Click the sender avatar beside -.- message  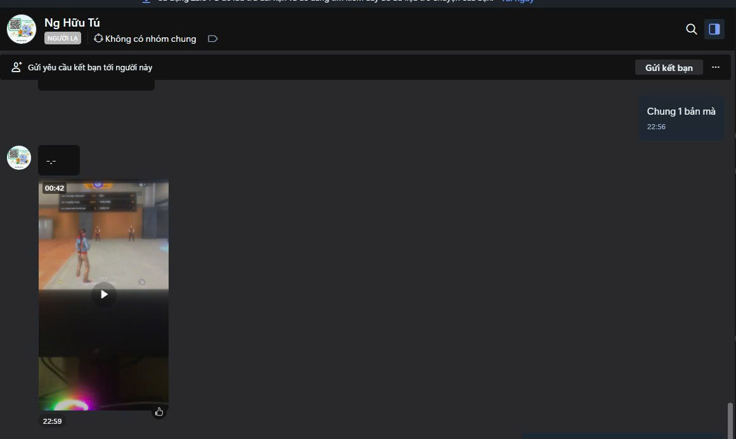click(x=19, y=158)
